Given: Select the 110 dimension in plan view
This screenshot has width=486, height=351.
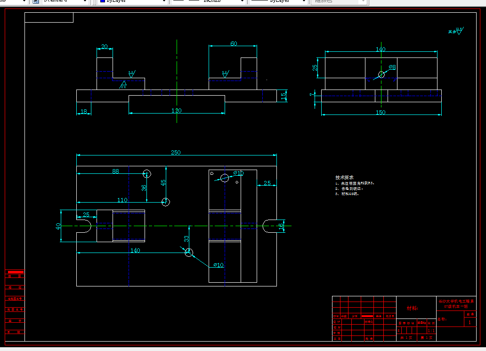Looking at the screenshot, I should (x=122, y=200).
